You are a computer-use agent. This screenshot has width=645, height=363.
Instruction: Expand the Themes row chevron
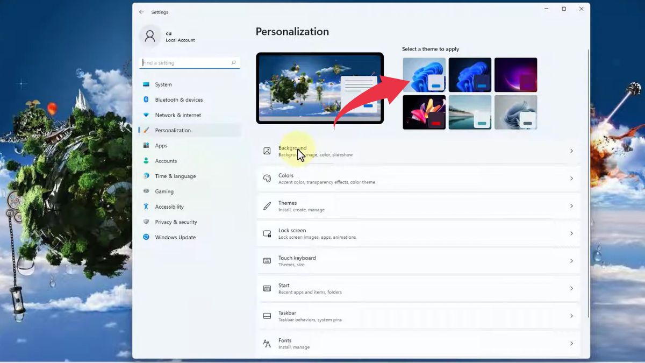pos(571,206)
